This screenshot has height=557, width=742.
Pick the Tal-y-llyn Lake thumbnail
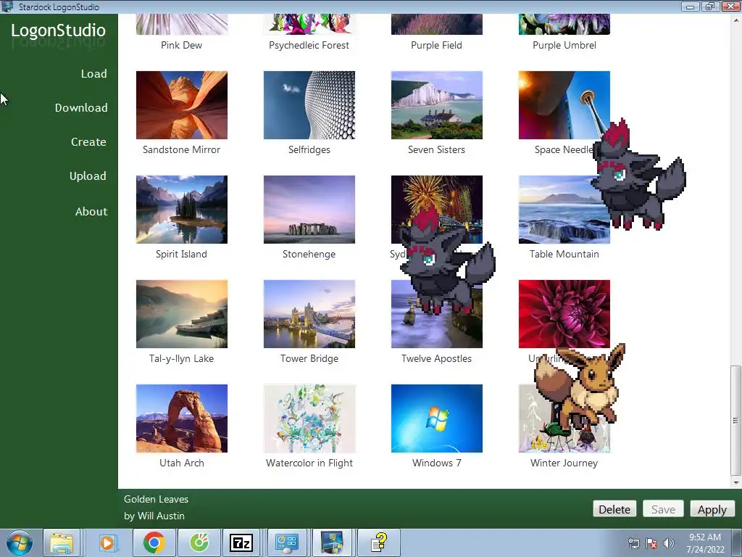(x=182, y=314)
